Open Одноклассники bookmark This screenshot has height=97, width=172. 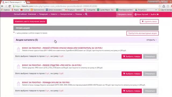[x=38, y=10]
